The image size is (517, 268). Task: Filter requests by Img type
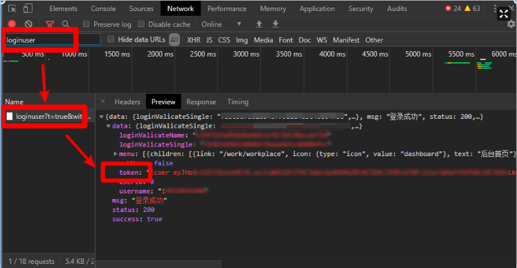coord(242,40)
